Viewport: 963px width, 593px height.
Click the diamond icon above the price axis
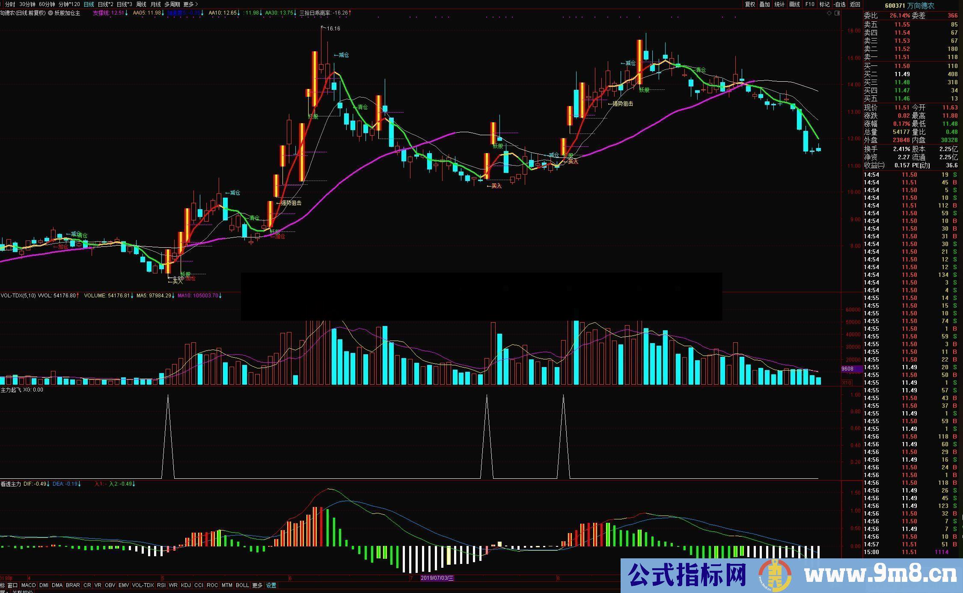pos(829,13)
